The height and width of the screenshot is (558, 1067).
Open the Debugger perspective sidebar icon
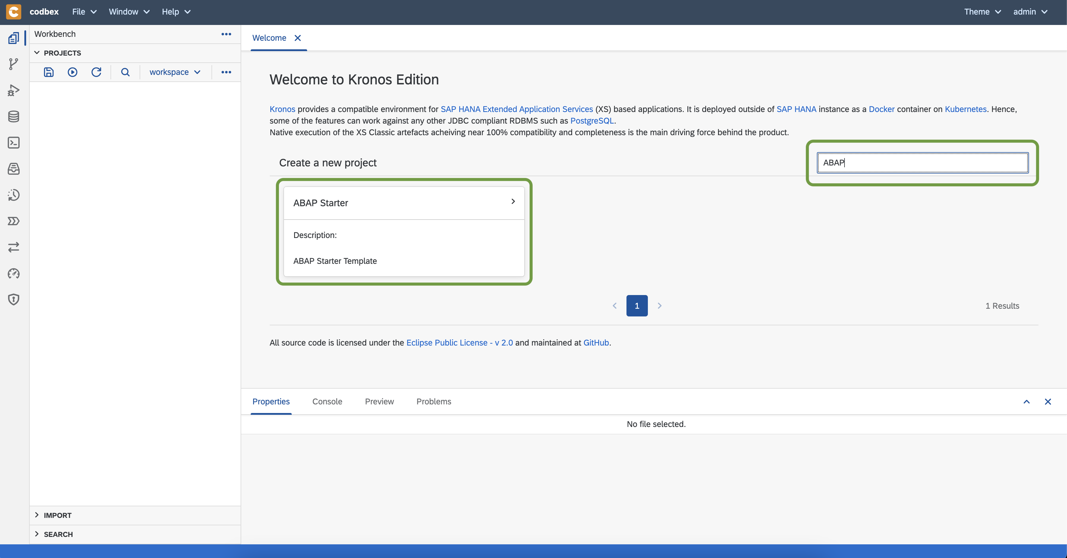(14, 90)
